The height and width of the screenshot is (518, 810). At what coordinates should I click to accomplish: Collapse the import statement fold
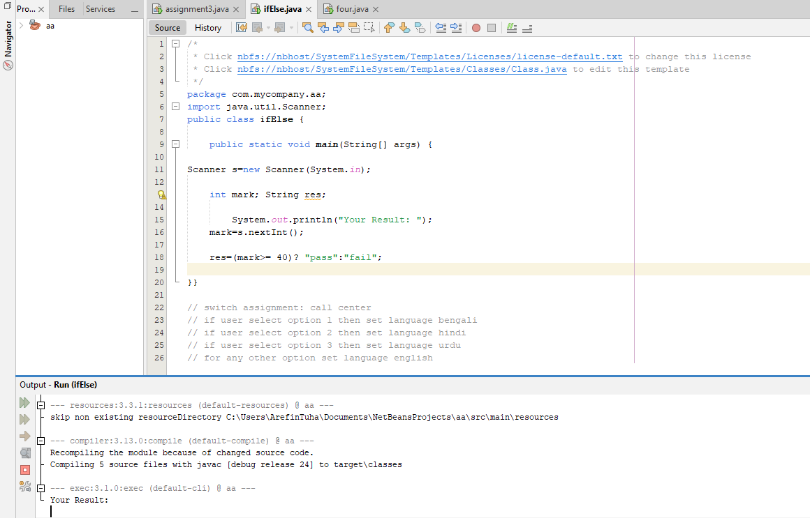coord(175,107)
